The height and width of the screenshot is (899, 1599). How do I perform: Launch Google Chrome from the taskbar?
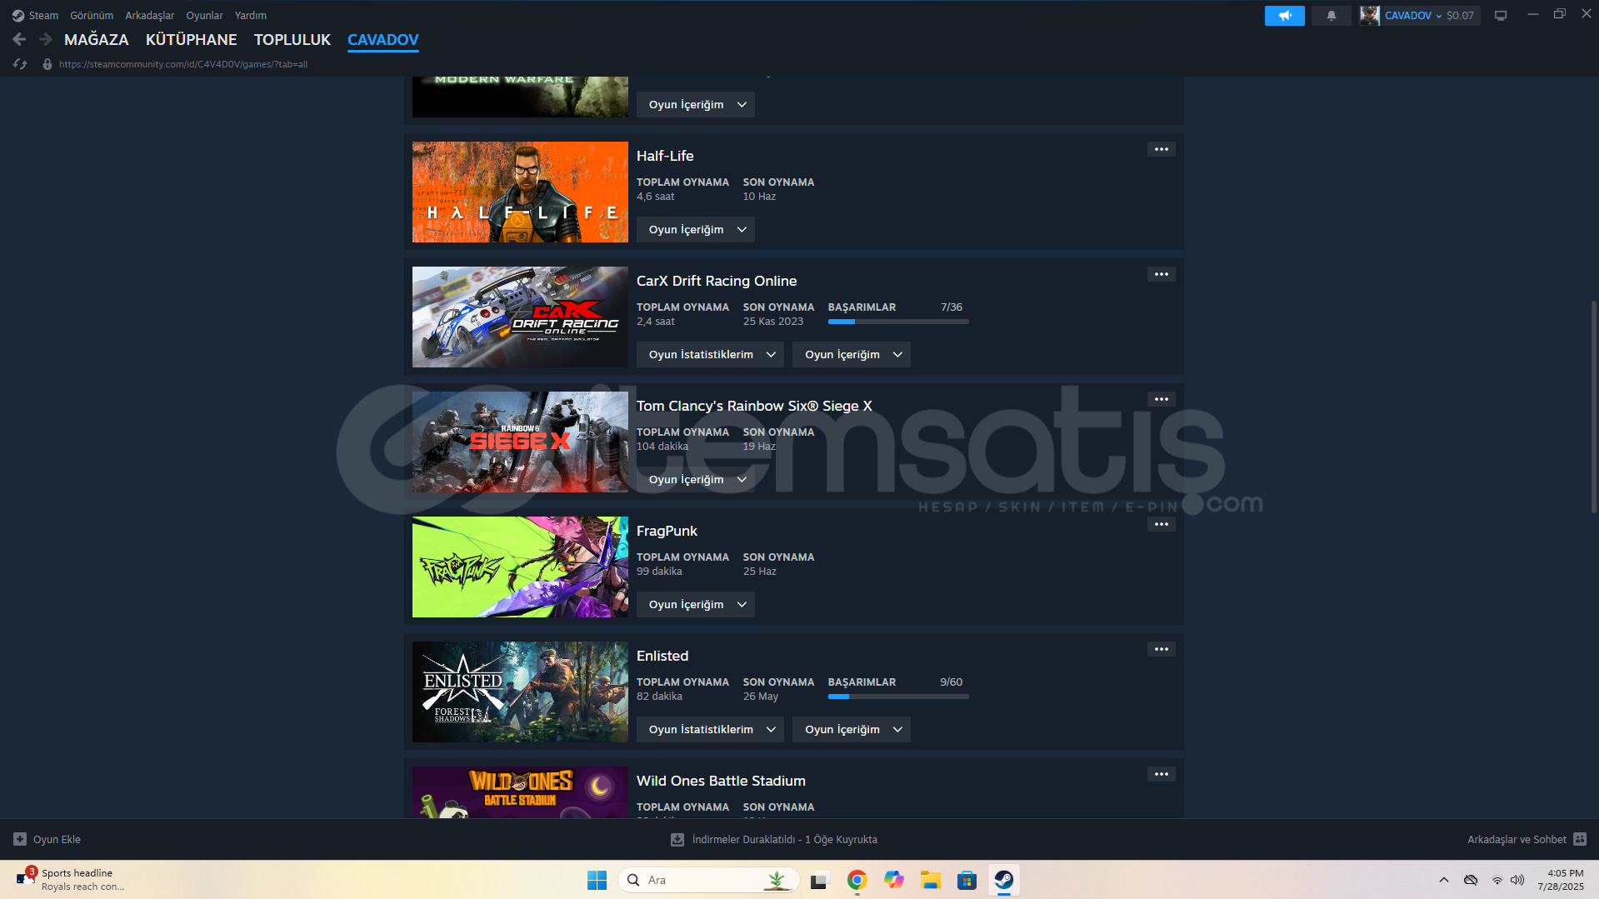coord(857,880)
